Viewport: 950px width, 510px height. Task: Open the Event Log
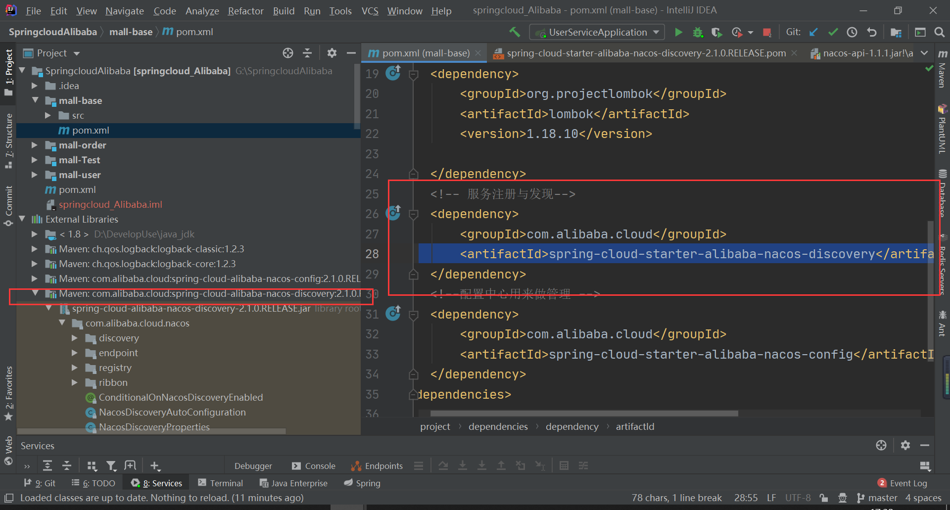click(902, 483)
